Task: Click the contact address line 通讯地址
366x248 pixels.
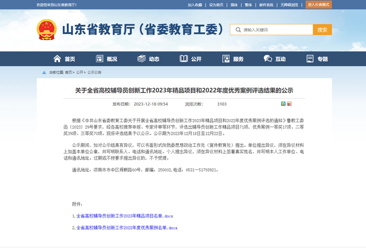Action: pyautogui.click(x=146, y=170)
